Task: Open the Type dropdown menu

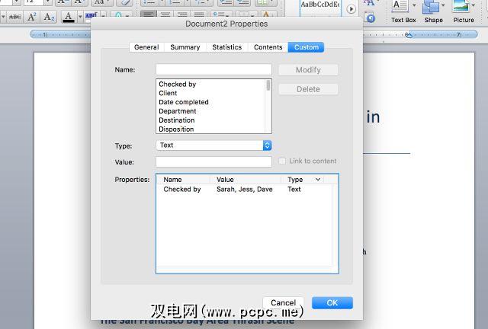Action: 267,145
